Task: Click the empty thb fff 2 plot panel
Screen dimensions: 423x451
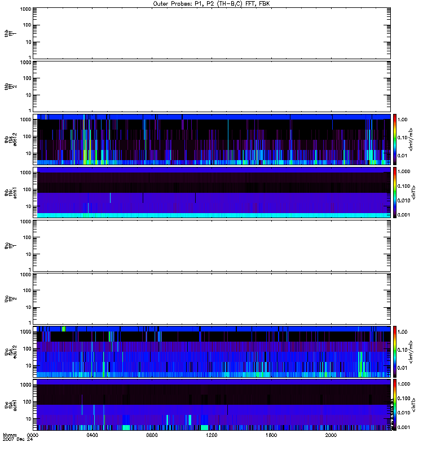Action: 212,87
